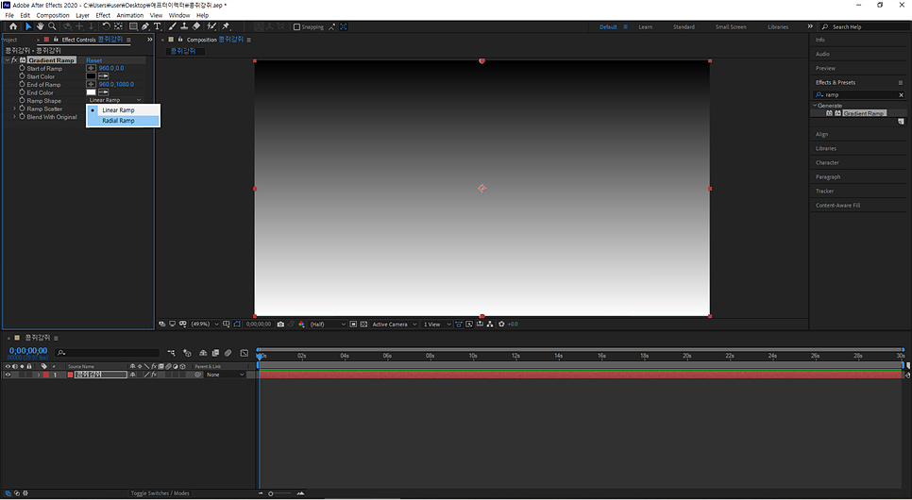Toggle the Gradient Ramp fx switch
The width and height of the screenshot is (912, 500).
pyautogui.click(x=14, y=59)
